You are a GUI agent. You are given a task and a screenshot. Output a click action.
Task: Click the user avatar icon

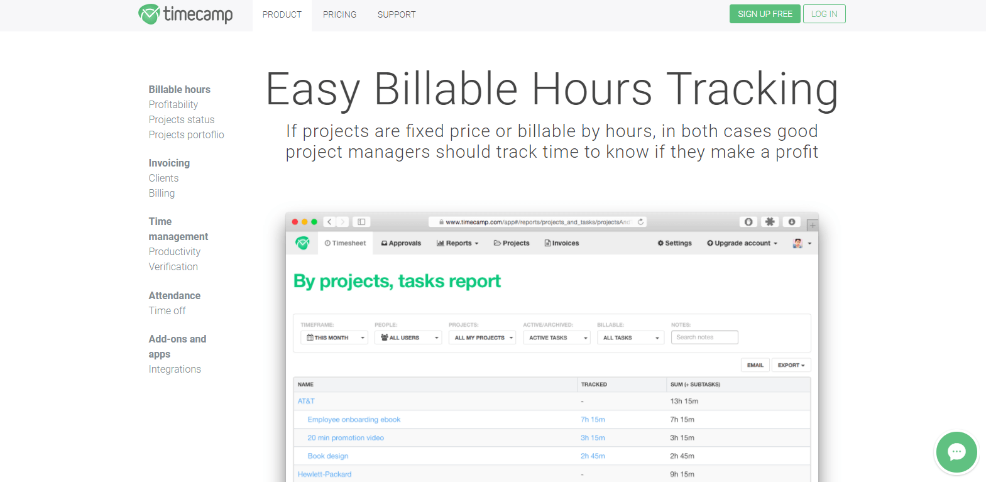[797, 243]
